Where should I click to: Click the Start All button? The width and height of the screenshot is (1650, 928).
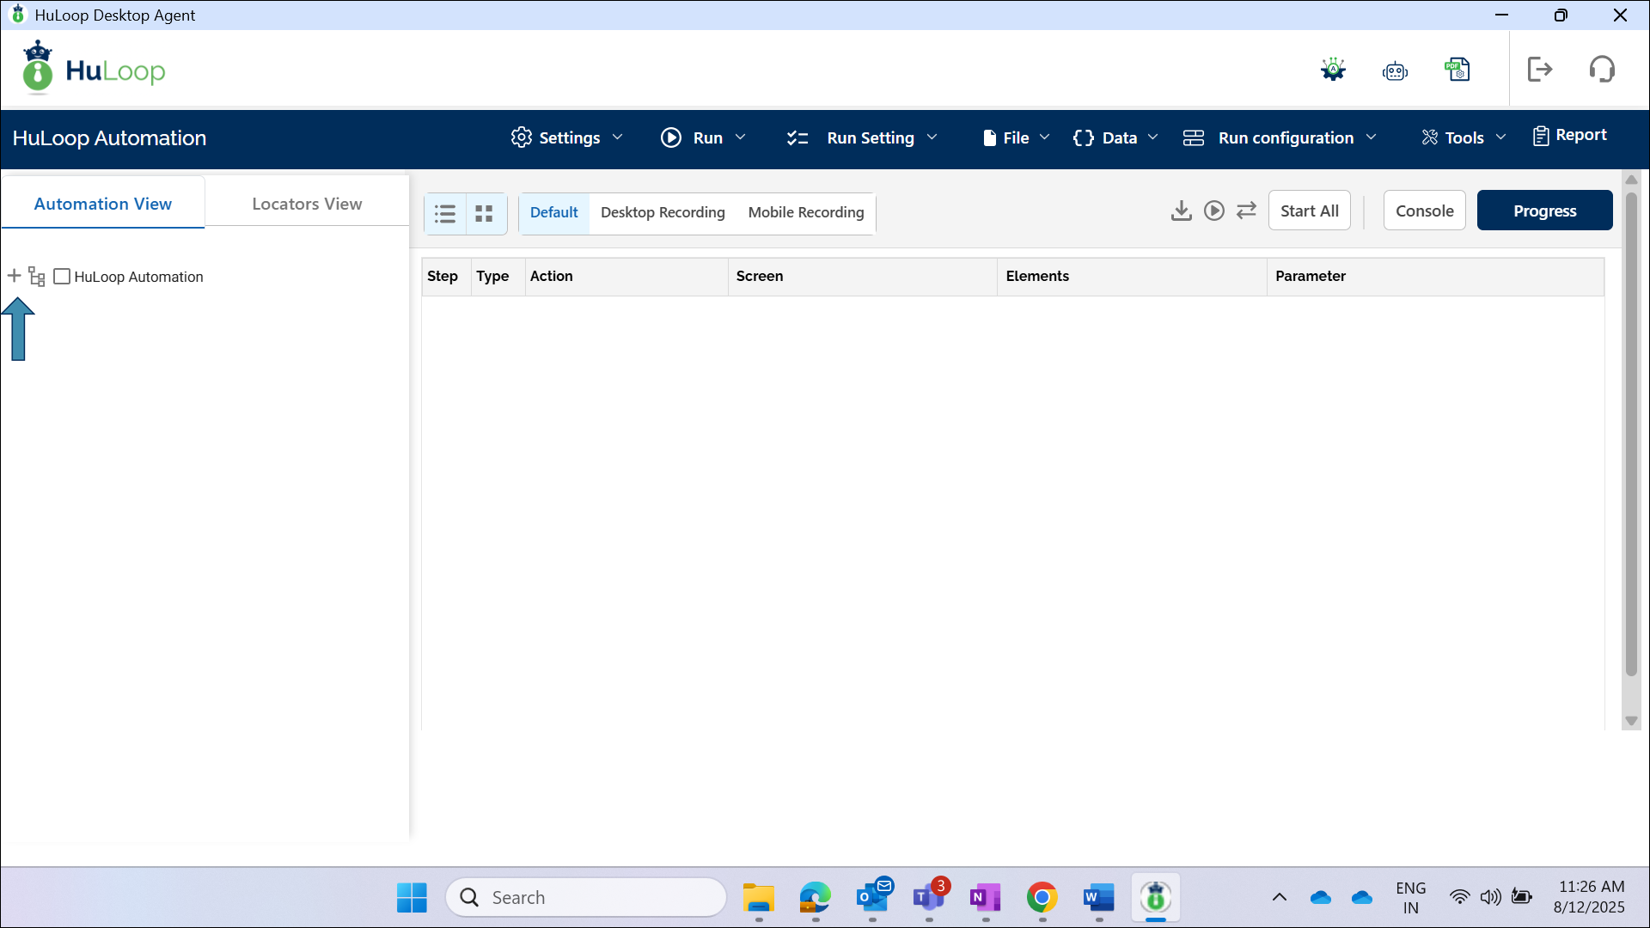(1309, 211)
